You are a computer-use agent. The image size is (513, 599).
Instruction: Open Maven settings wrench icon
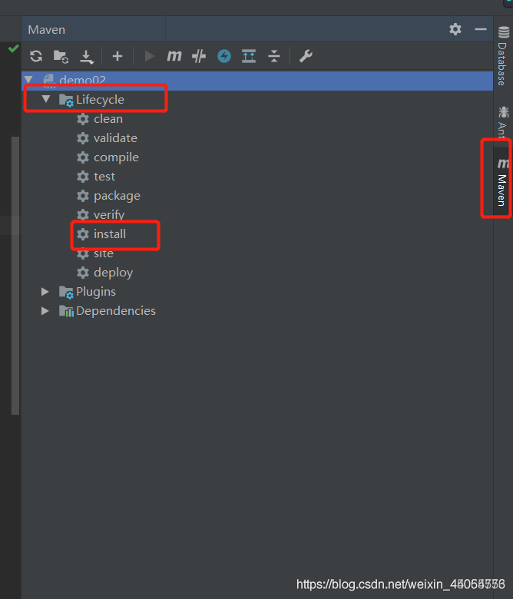(306, 56)
